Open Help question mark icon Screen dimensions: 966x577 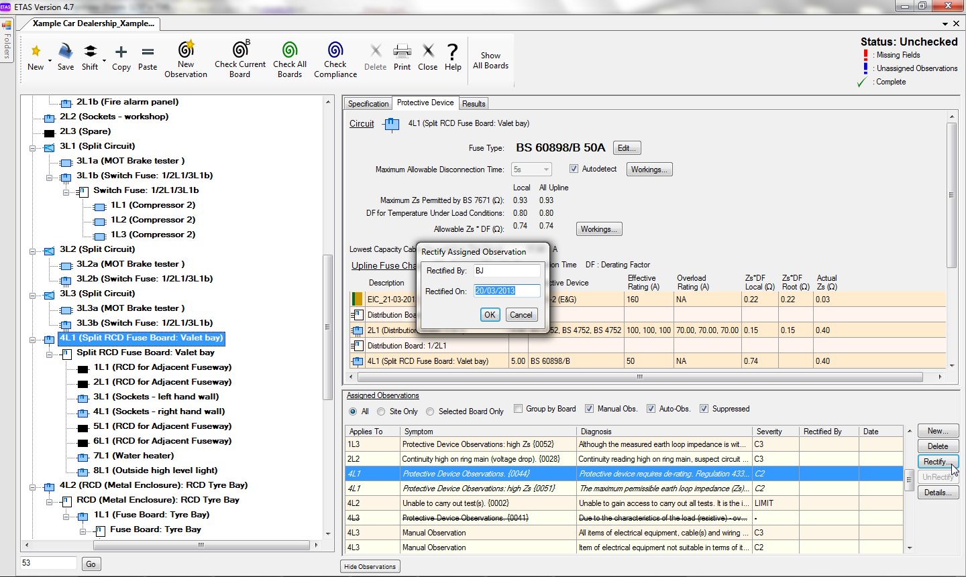point(453,51)
